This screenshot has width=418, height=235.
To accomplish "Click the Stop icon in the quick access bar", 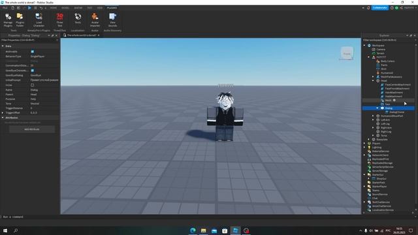I will (35, 8).
